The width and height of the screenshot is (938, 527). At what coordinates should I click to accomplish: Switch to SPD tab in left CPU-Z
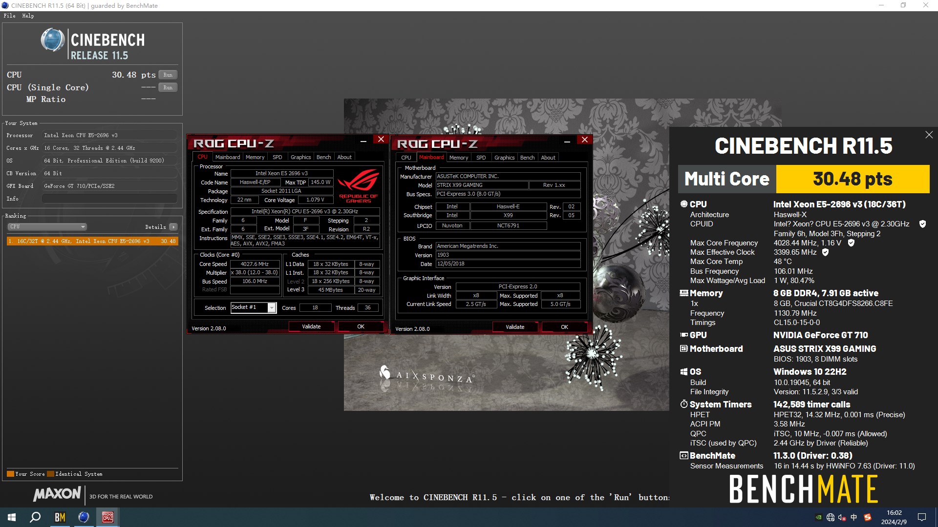point(277,157)
